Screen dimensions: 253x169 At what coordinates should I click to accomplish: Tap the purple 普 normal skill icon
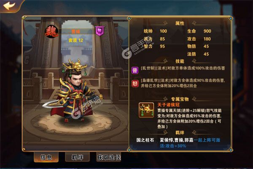click(x=135, y=71)
